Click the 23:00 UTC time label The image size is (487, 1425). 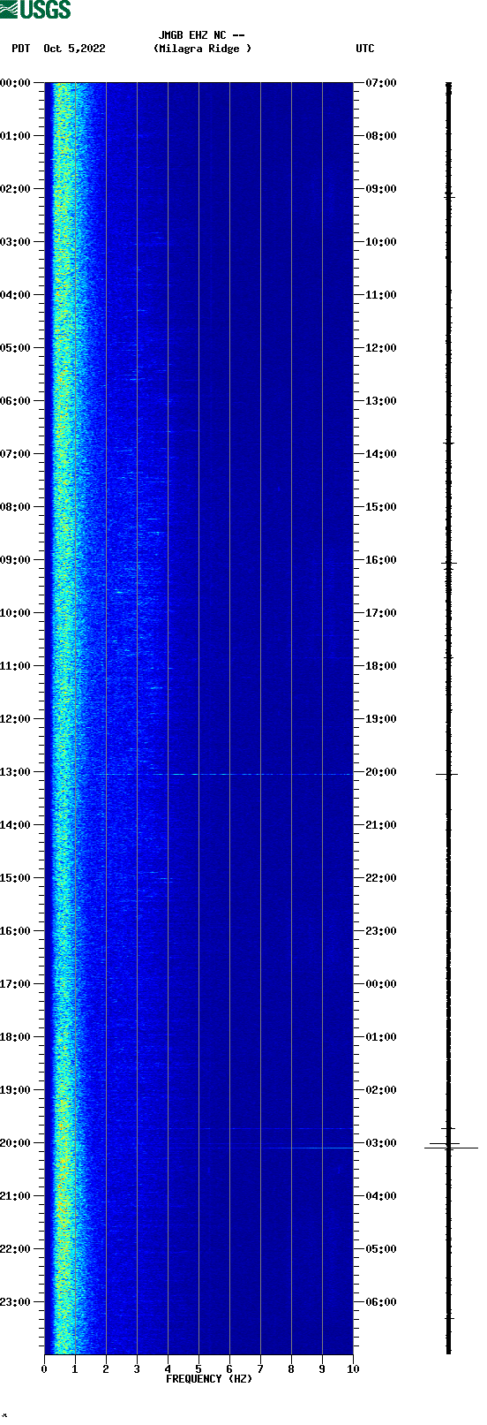coord(381,931)
